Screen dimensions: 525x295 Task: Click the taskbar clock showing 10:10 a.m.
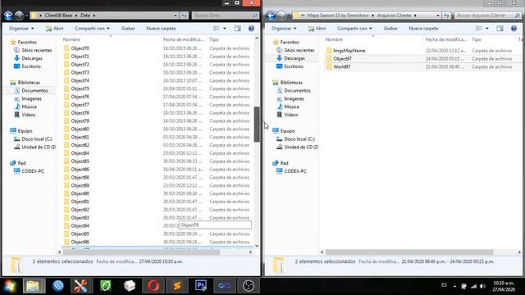coord(503,286)
